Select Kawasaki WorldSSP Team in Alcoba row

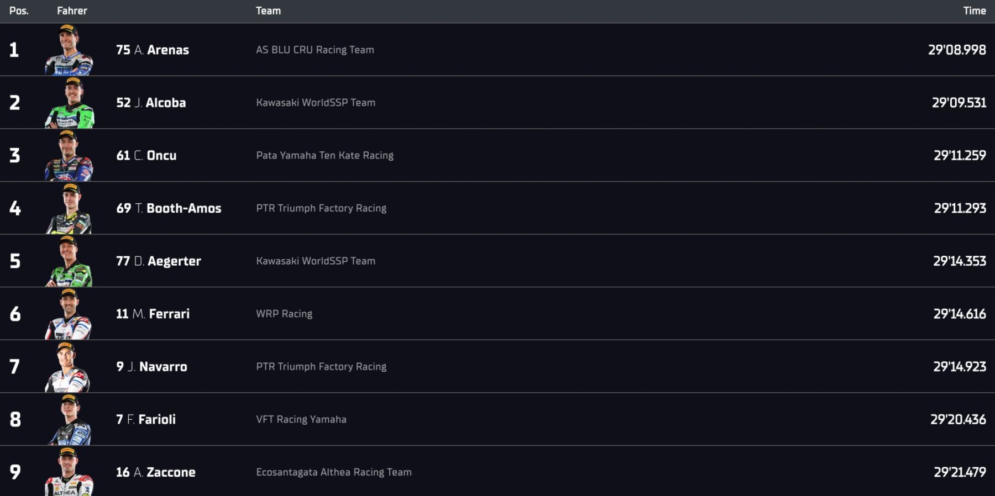(x=316, y=103)
